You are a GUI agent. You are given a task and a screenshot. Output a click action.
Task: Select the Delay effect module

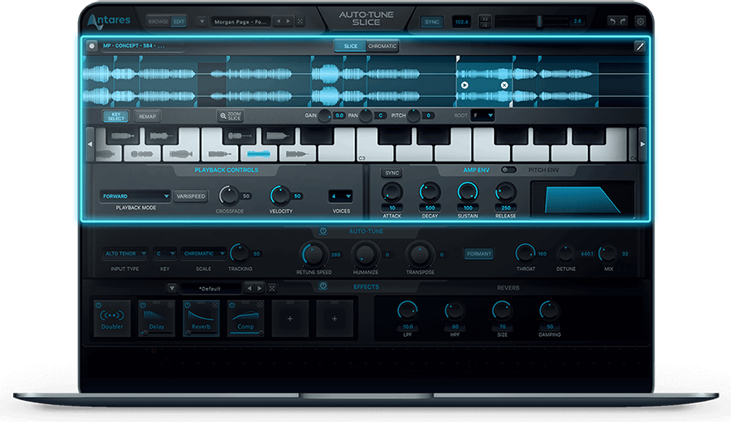coord(157,319)
